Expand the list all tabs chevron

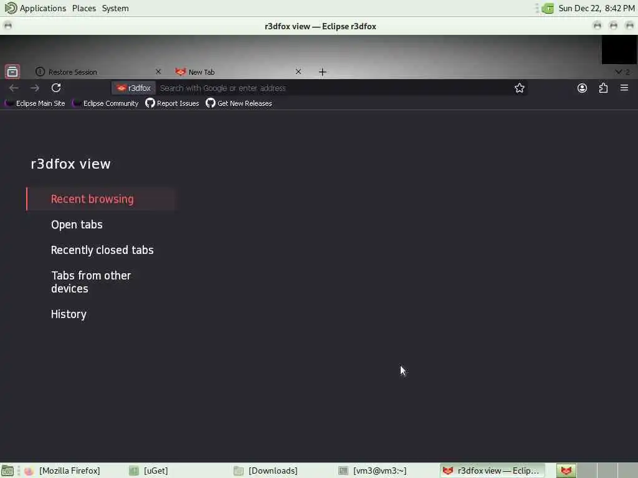[x=622, y=72]
